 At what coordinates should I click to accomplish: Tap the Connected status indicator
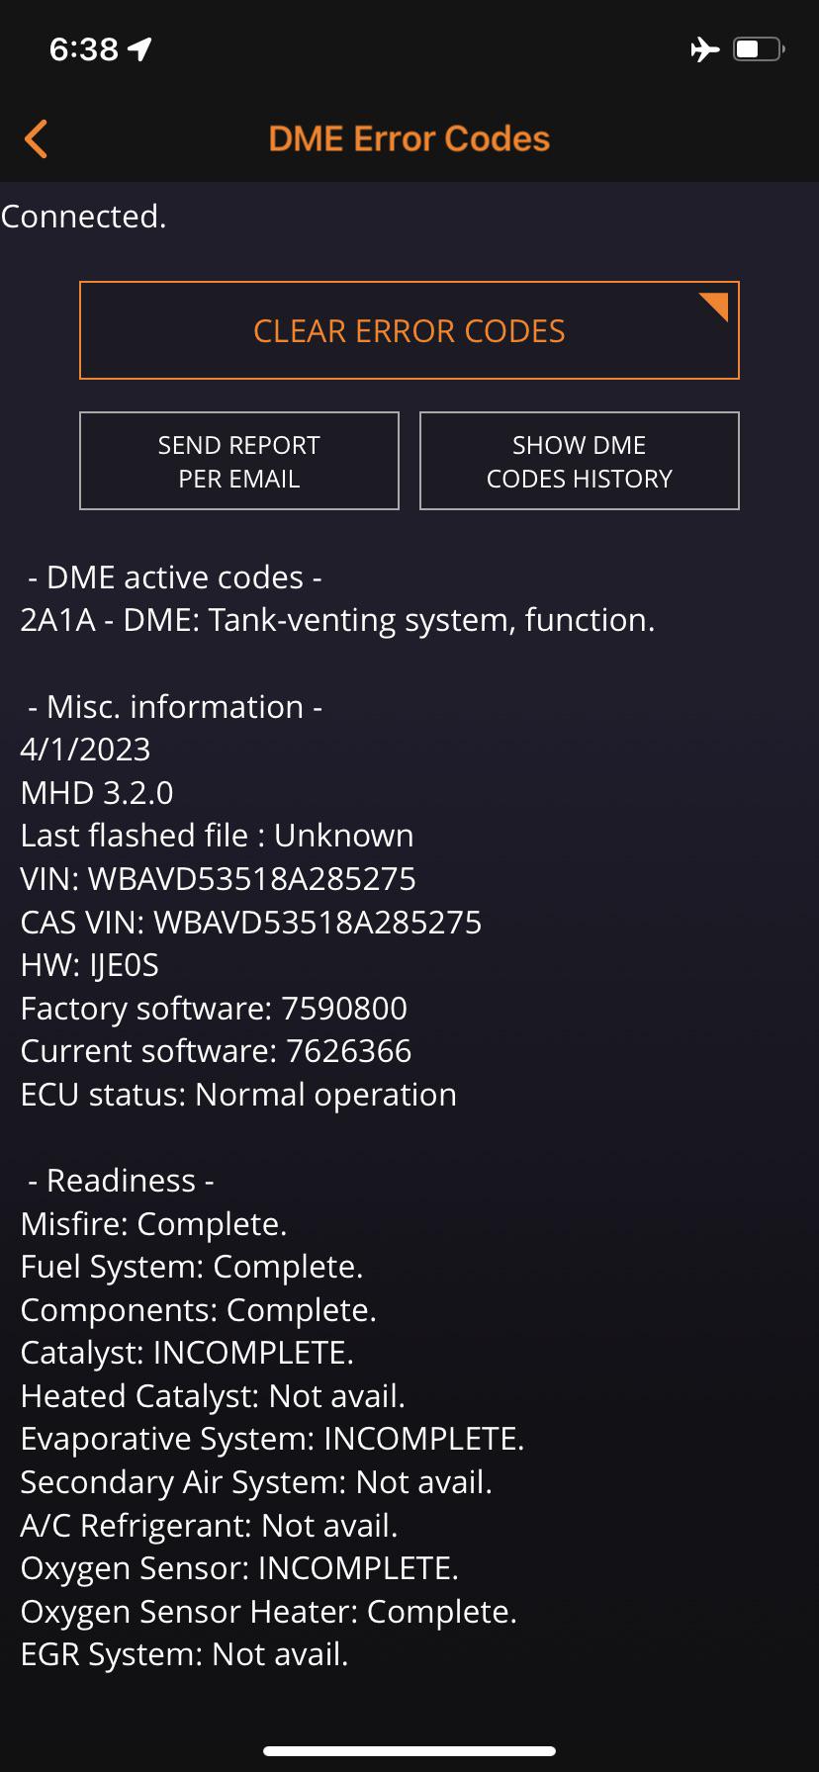click(x=84, y=216)
